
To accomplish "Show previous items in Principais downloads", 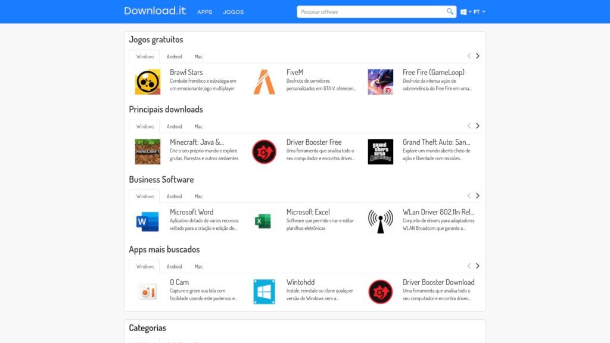I will coord(469,126).
